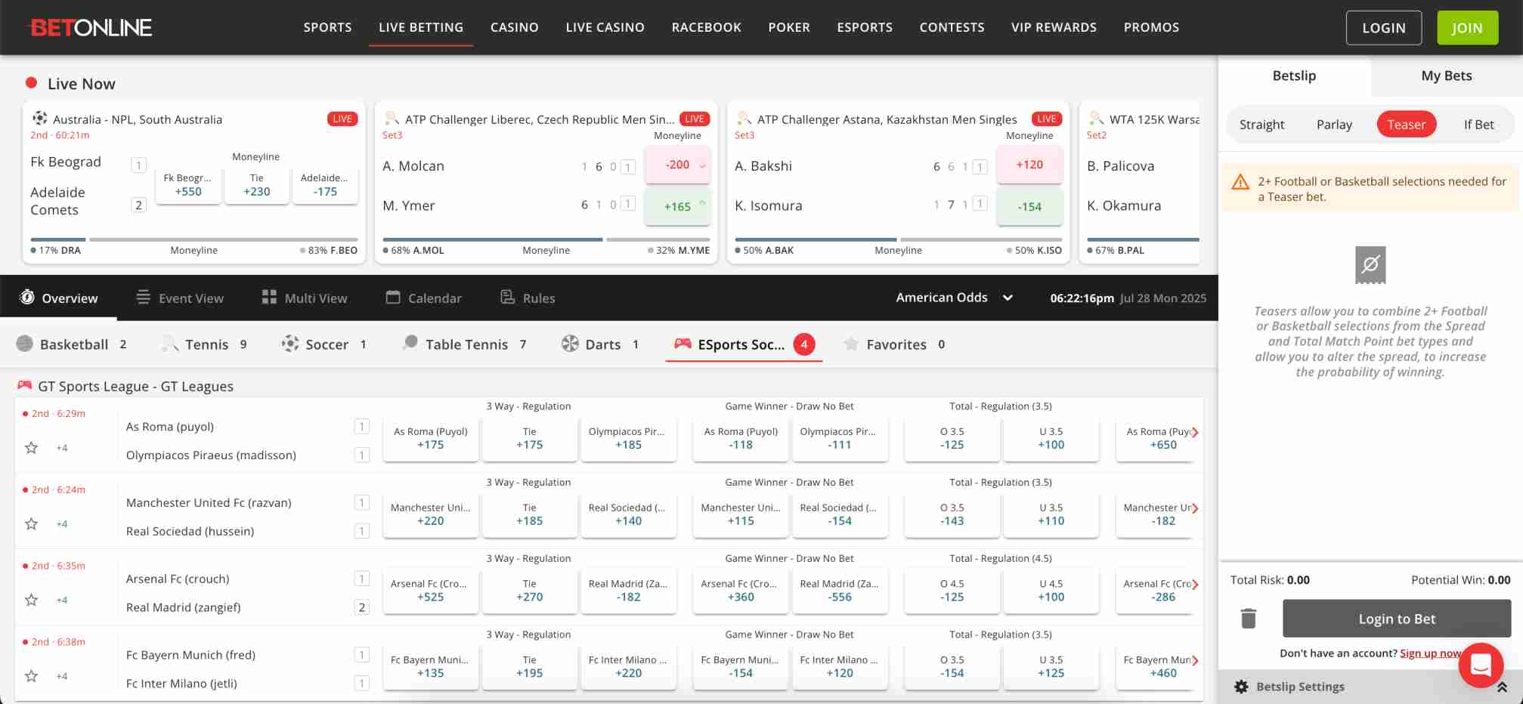Click the green JOIN button
The width and height of the screenshot is (1523, 704).
(x=1466, y=28)
